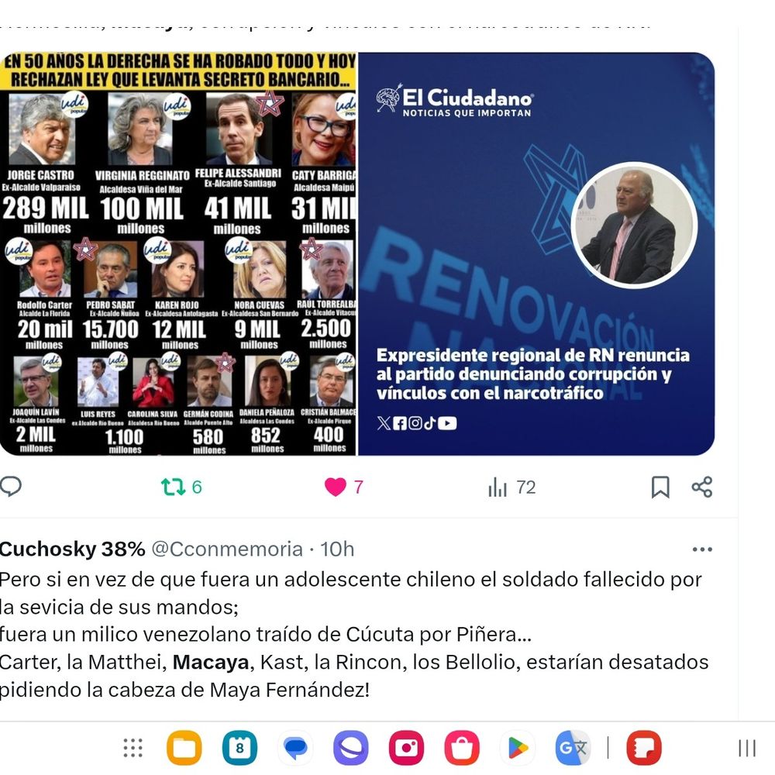Open the app drawer grid icon
Viewport: 775px width, 775px height.
tap(133, 748)
